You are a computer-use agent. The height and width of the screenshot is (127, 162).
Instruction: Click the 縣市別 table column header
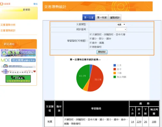click(x=59, y=109)
